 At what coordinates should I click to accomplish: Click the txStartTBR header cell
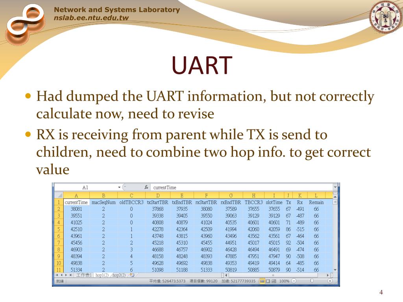tap(157, 203)
